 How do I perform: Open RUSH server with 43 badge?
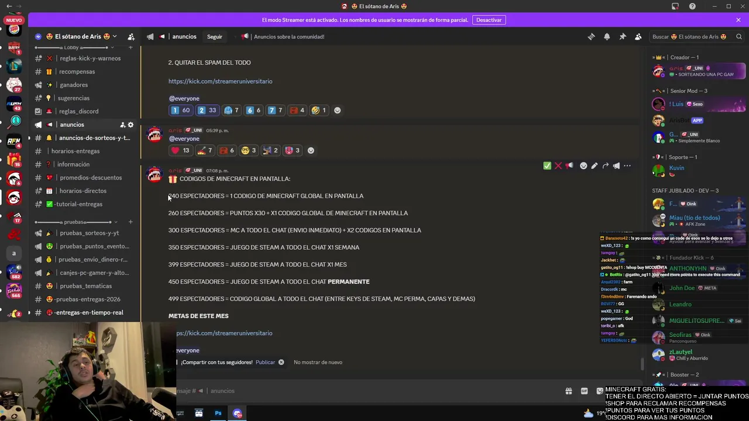[14, 104]
